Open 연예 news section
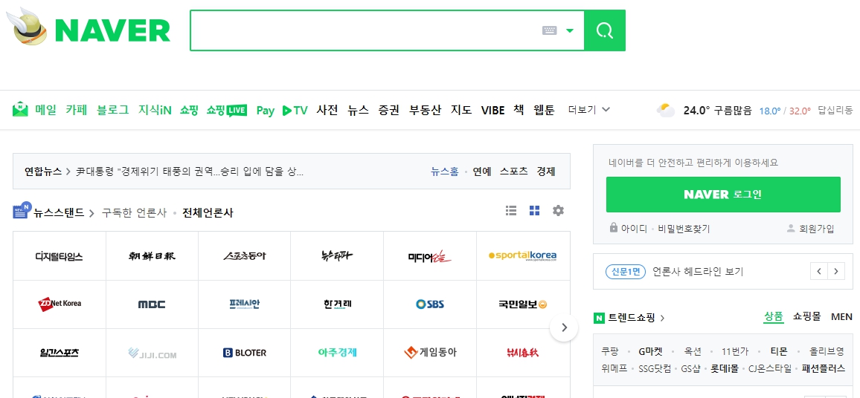The width and height of the screenshot is (860, 398). tap(482, 172)
